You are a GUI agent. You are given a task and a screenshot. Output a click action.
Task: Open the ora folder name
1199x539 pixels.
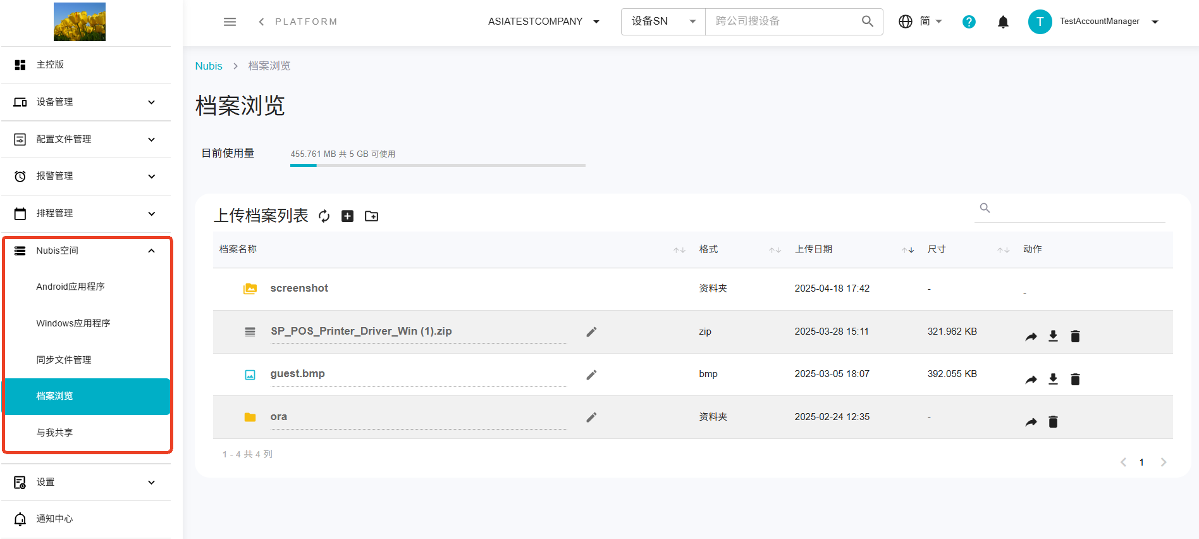(x=279, y=417)
